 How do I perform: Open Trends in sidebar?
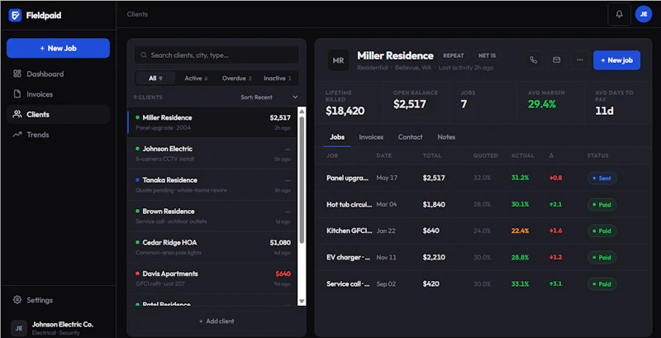(58, 135)
